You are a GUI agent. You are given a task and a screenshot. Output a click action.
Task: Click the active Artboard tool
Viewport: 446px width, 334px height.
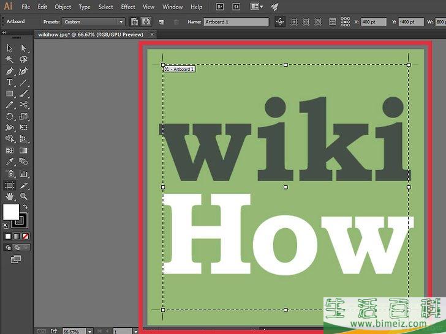[x=10, y=185]
